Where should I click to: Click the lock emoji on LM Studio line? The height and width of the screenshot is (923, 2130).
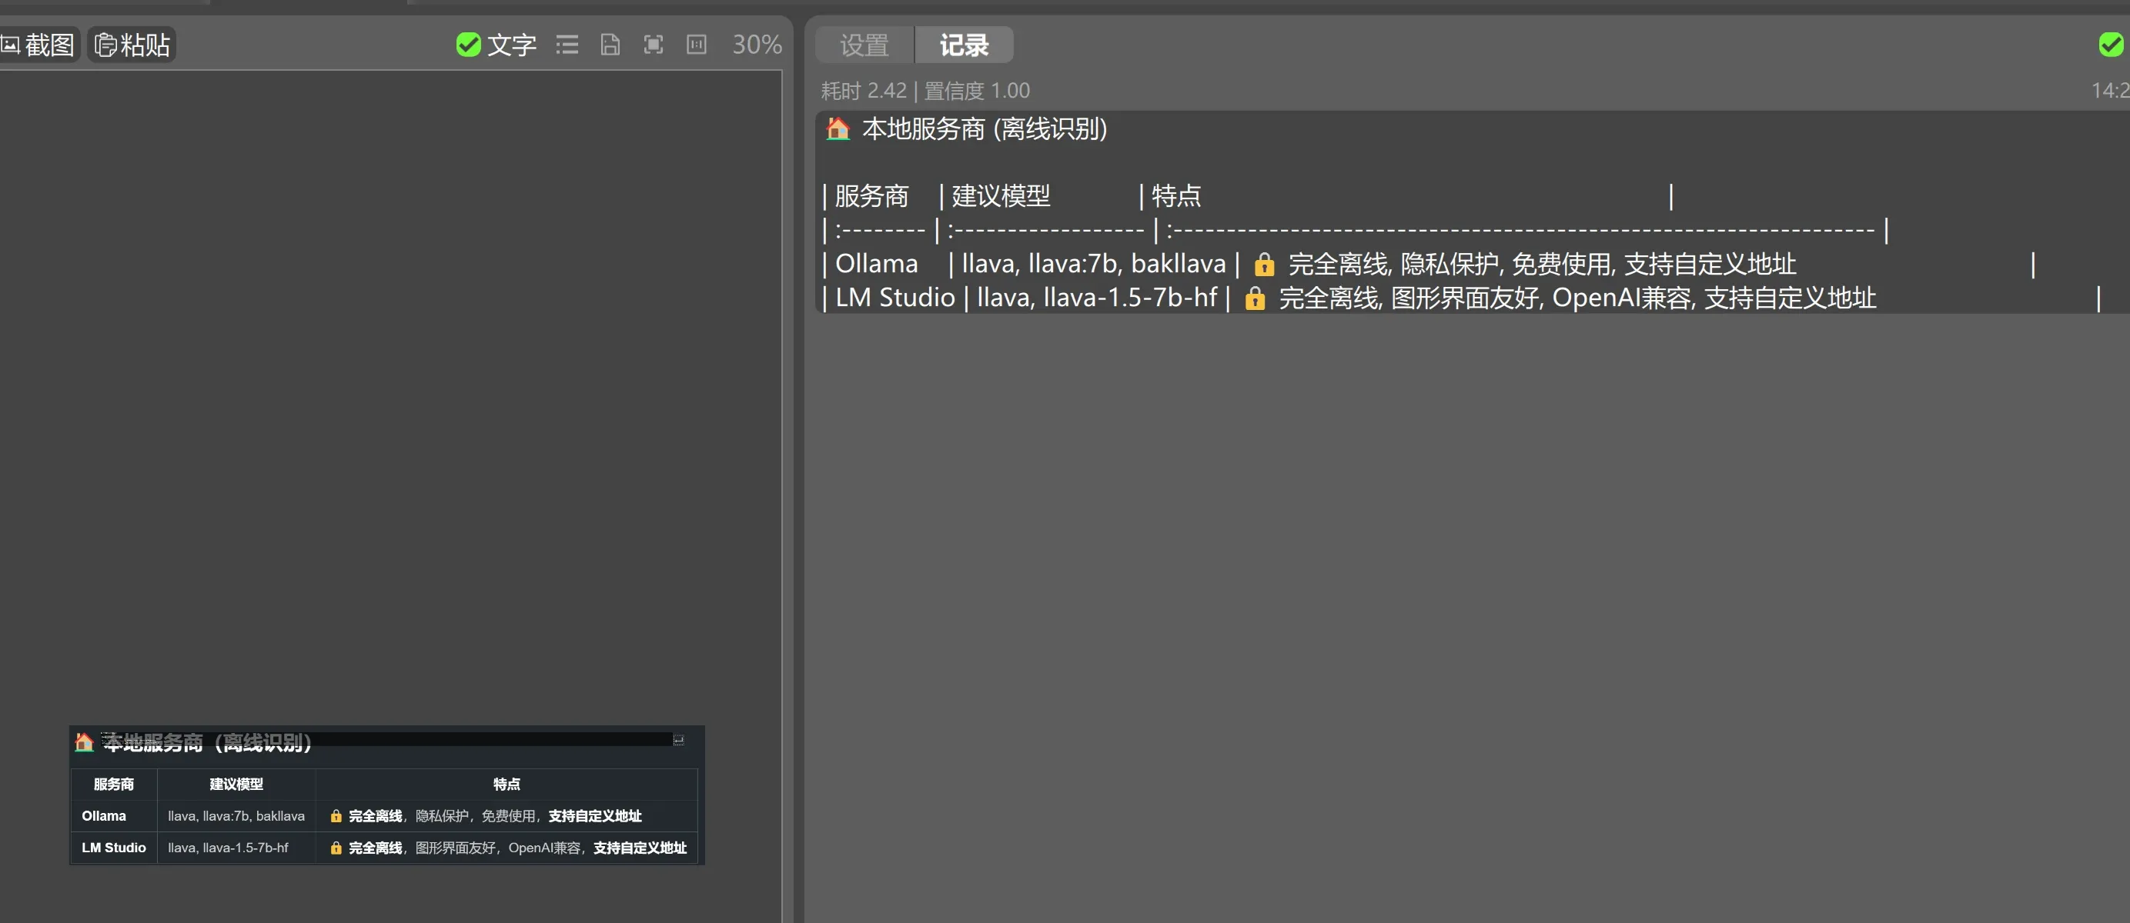tap(1254, 298)
